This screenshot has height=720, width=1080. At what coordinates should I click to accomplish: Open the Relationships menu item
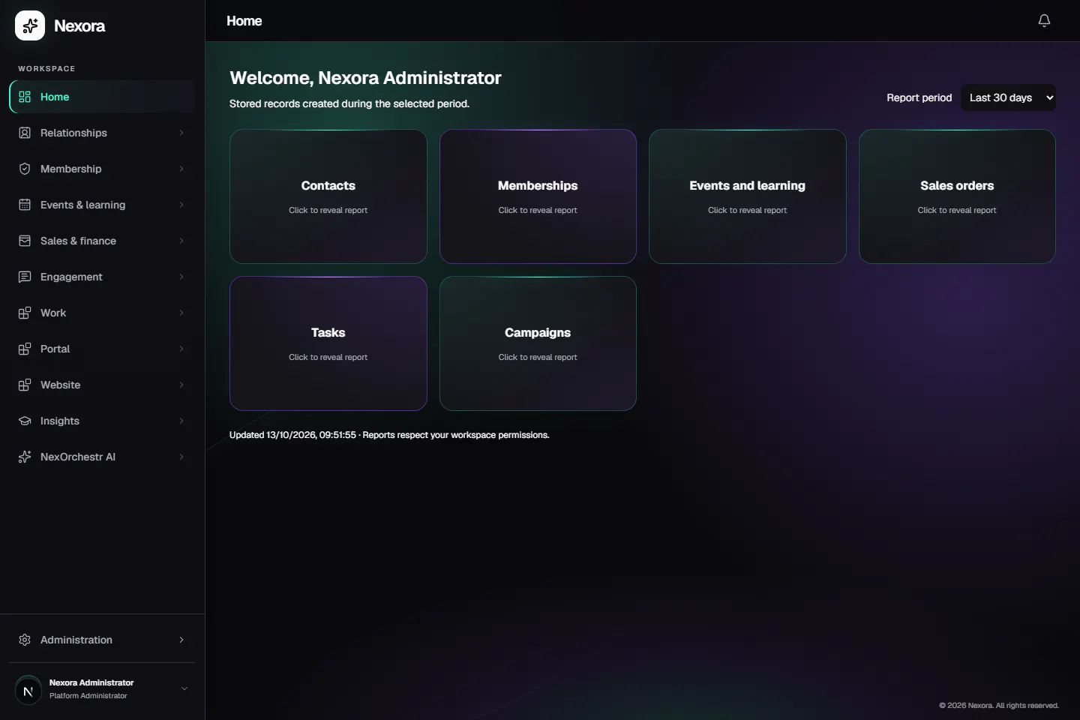pos(102,133)
